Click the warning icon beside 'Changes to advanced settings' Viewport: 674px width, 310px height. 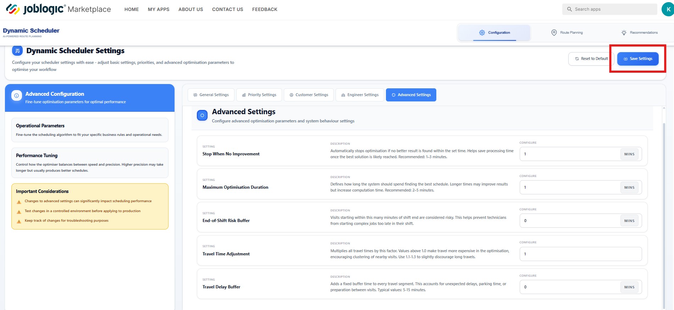click(x=19, y=202)
